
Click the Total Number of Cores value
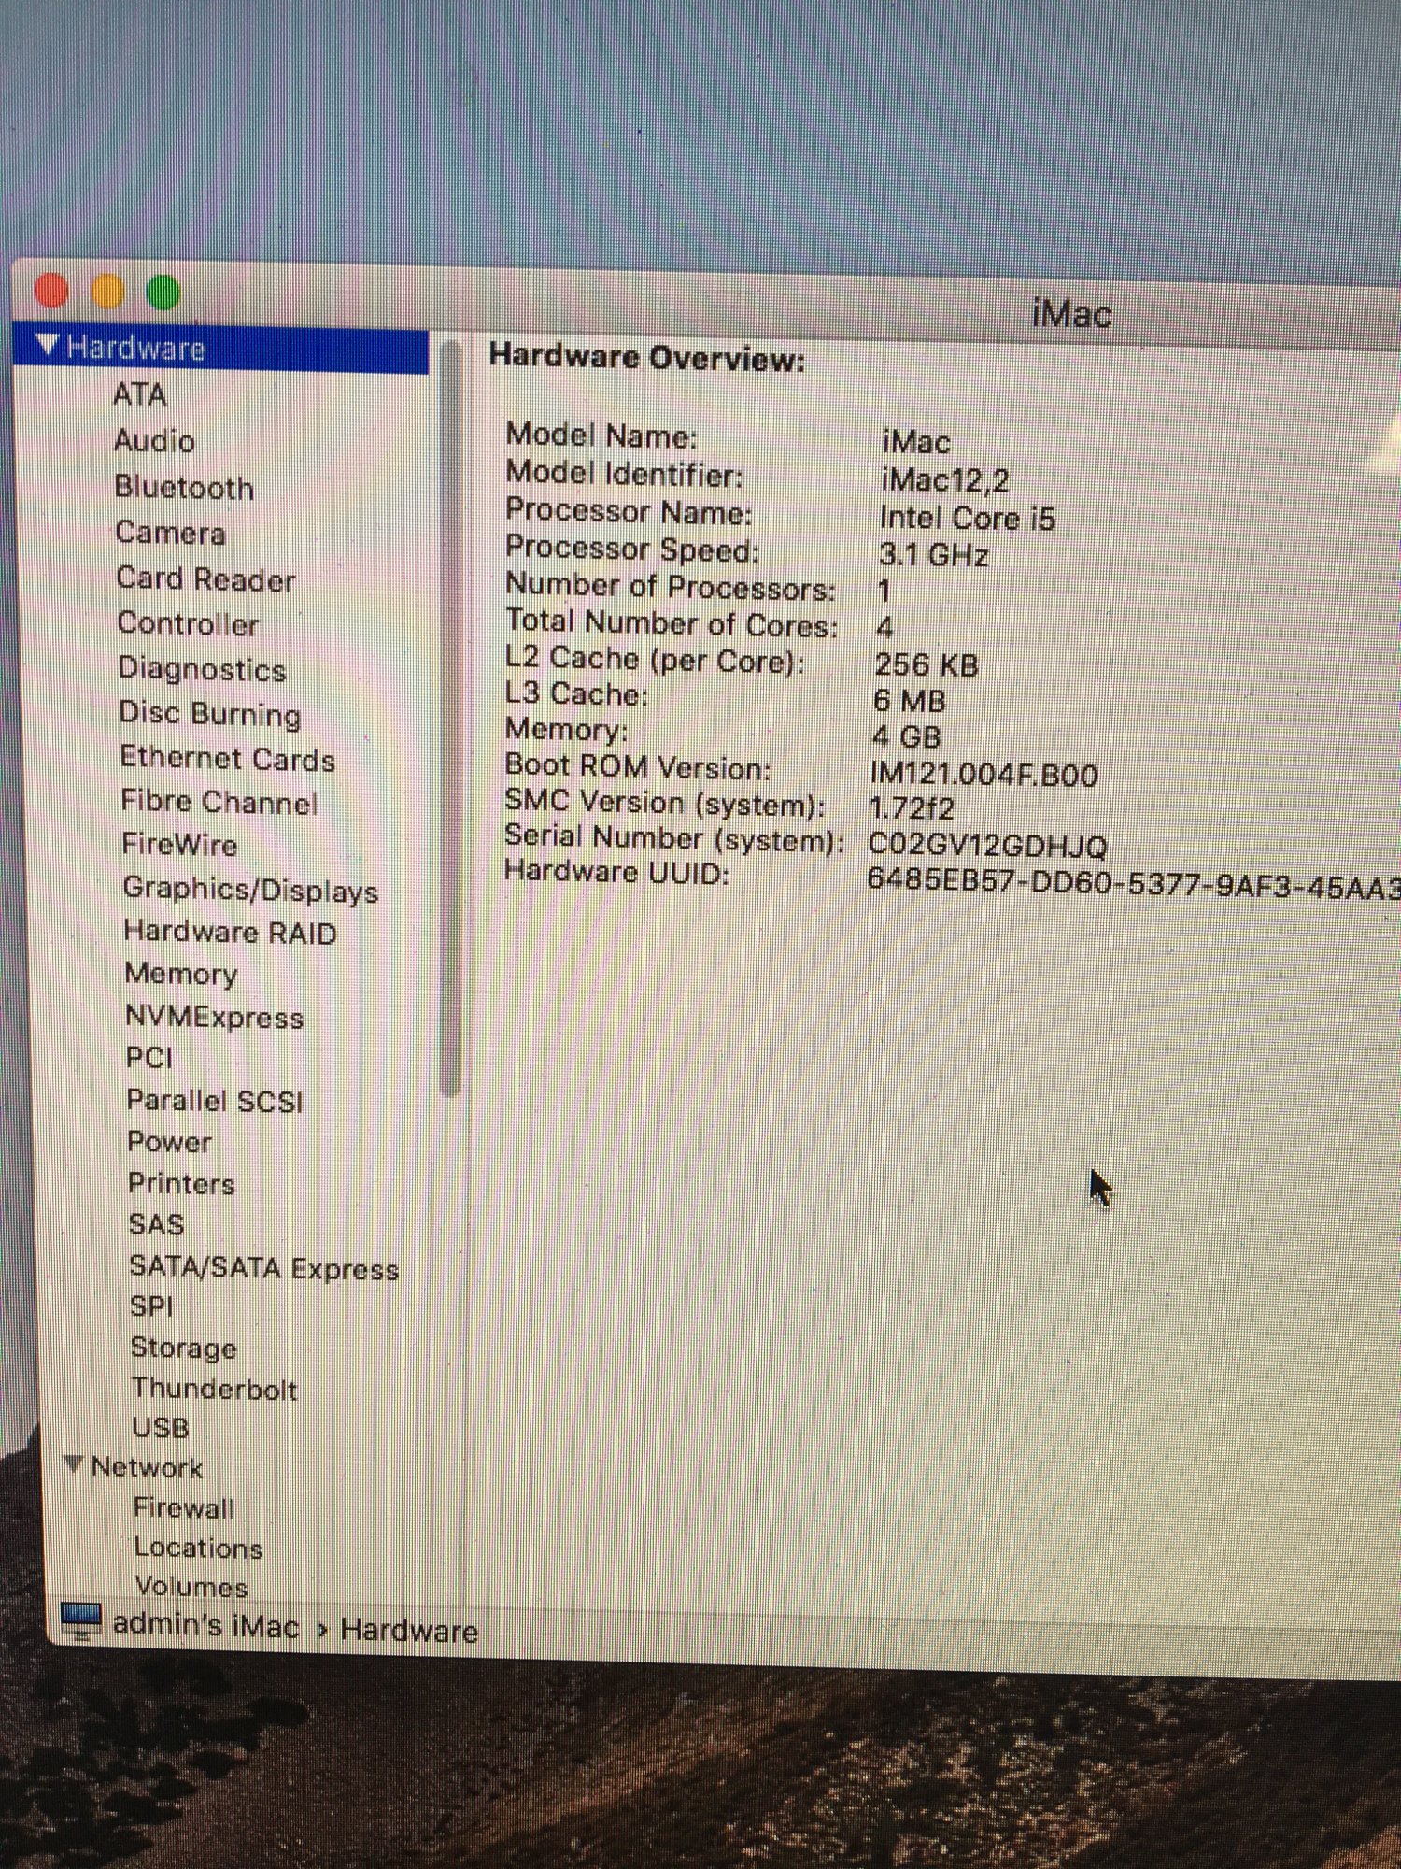[885, 628]
